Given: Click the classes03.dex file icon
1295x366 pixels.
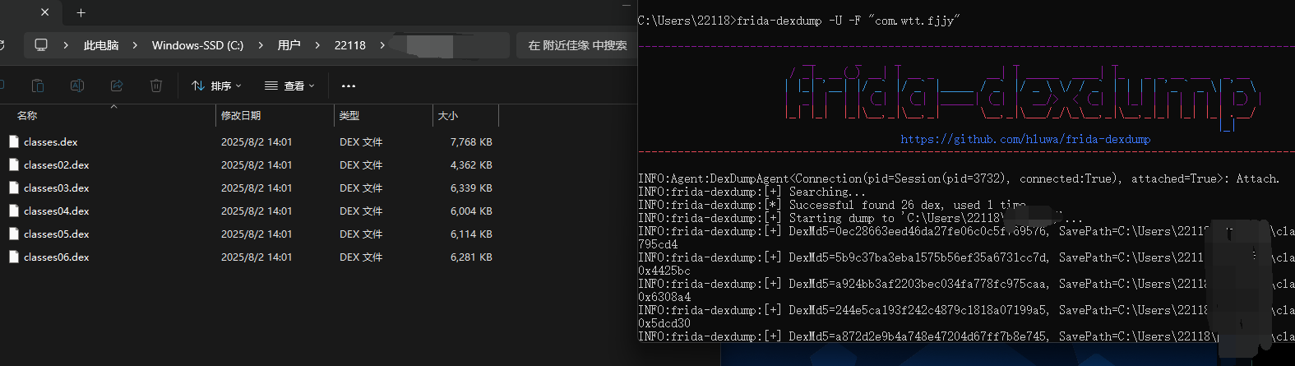Looking at the screenshot, I should click(x=14, y=188).
